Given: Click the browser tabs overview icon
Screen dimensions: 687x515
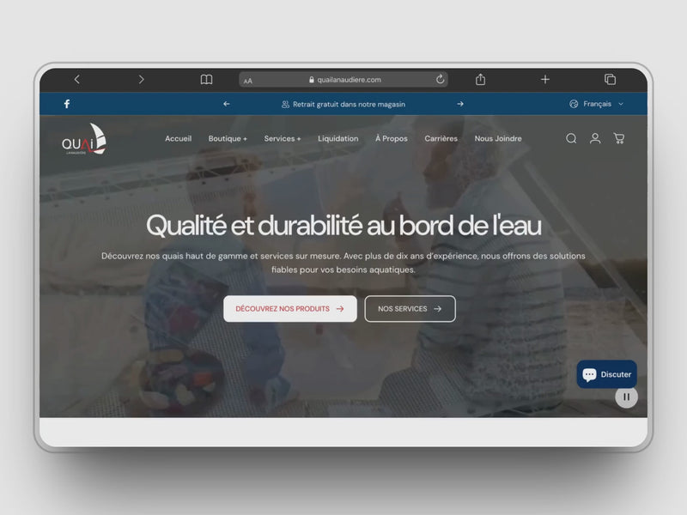Looking at the screenshot, I should click(610, 80).
